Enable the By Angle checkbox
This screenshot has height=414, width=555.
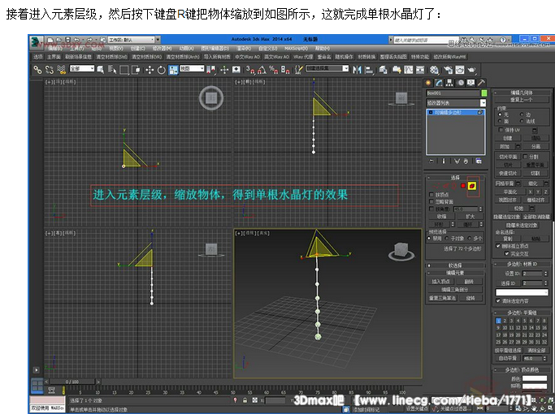pos(431,209)
